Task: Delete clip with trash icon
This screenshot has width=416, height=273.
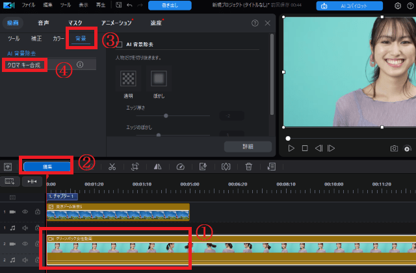Action: click(x=248, y=167)
